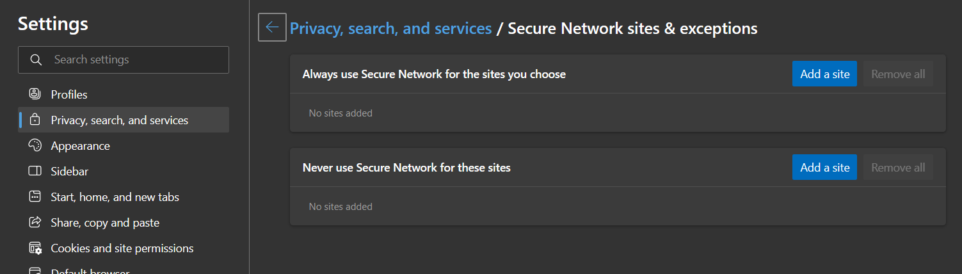The image size is (962, 274).
Task: Click the Profiles icon in sidebar
Action: pos(35,94)
